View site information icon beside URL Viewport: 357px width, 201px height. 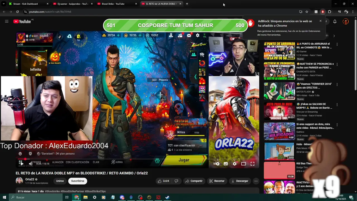point(25,12)
